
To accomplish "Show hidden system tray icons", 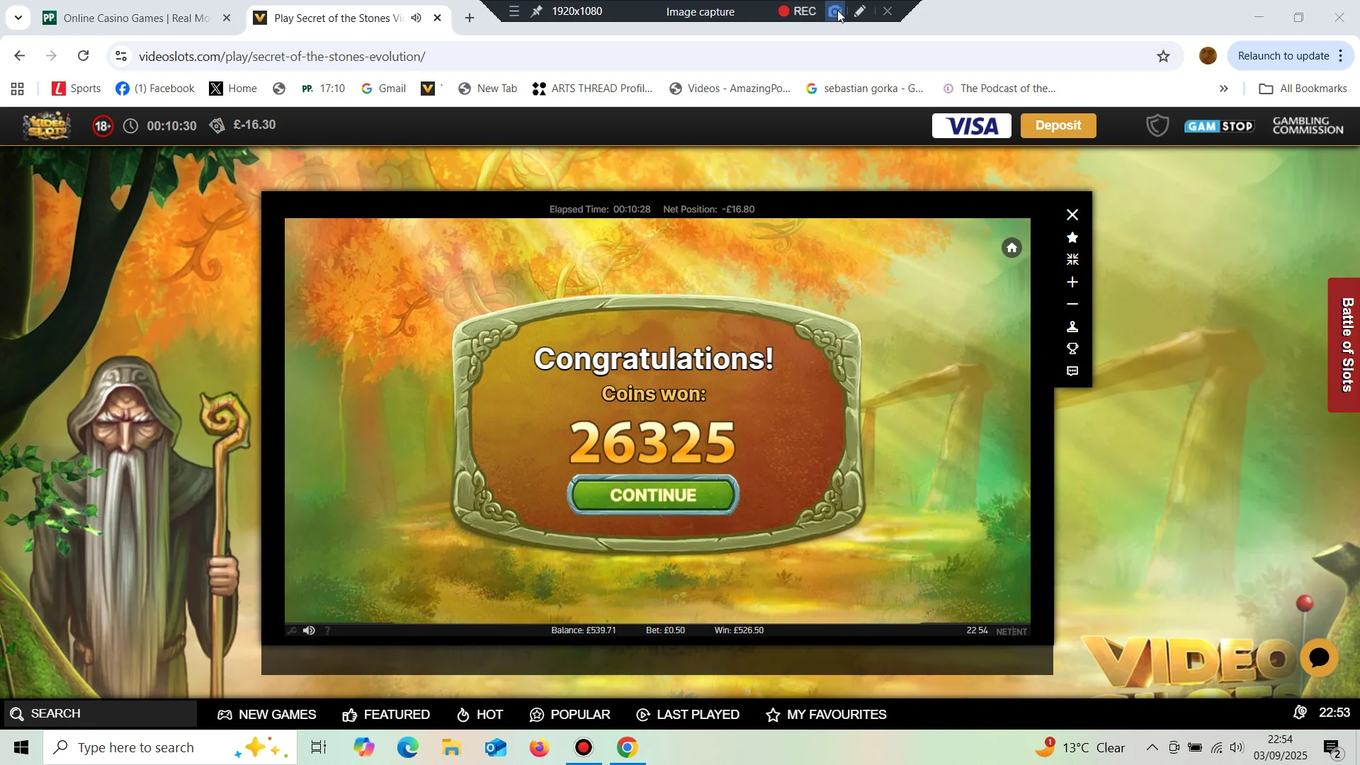I will pos(1152,747).
